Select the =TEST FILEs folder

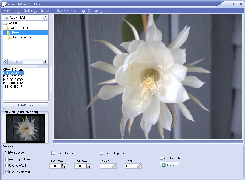coord(19,28)
